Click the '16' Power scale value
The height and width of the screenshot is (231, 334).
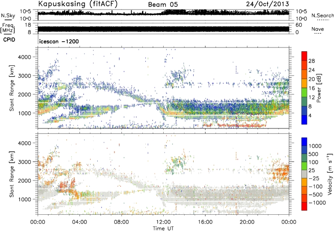311,88
